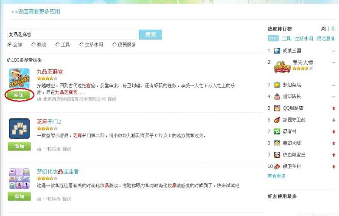Click the 好友使用最多 heading
339x216 pixels.
282,196
